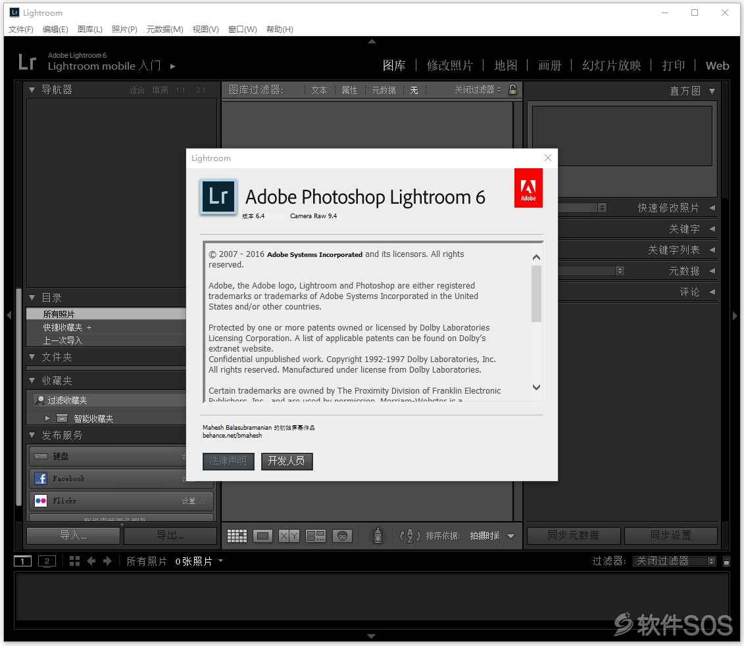The width and height of the screenshot is (744, 646).
Task: Click Legal Notices button in dialog
Action: click(228, 461)
